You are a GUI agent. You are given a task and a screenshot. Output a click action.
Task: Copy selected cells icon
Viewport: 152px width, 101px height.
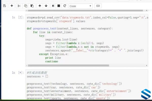point(26,6)
